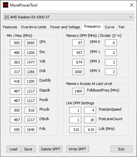Click the MorePowerTool app icon in title bar
The height and width of the screenshot is (157, 137).
pos(6,5)
